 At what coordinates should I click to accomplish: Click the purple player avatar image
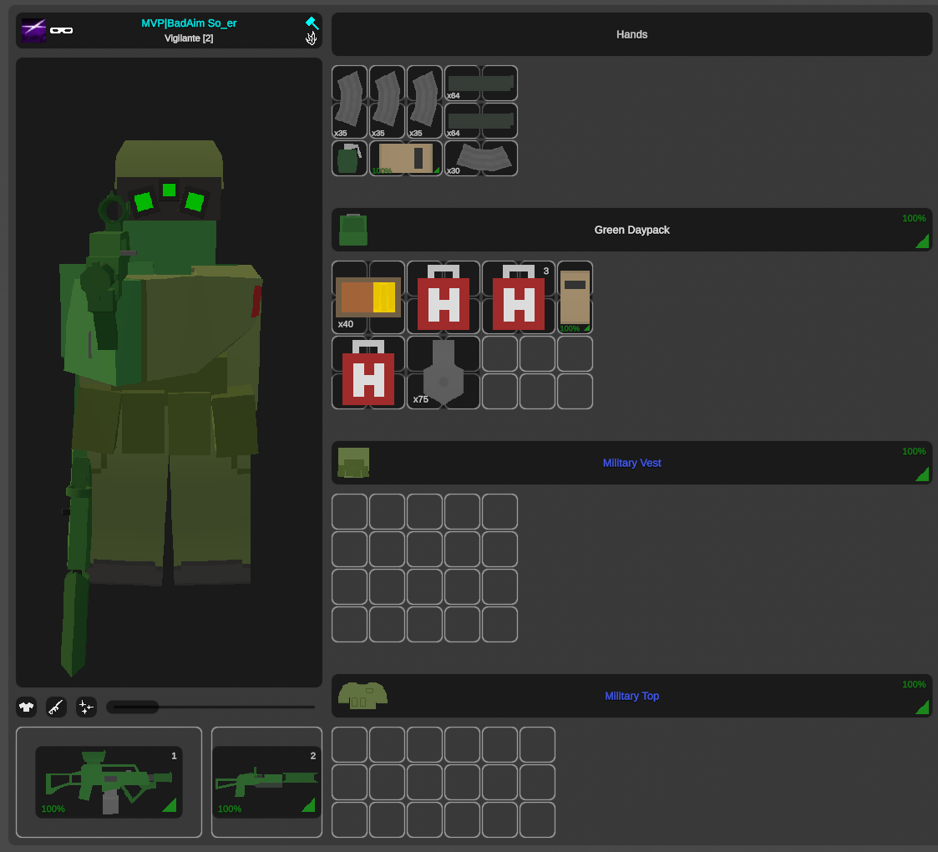tap(33, 30)
